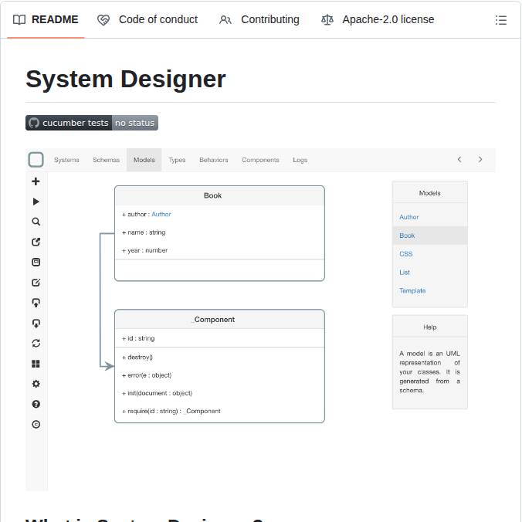Click the Models panel title

coord(430,193)
